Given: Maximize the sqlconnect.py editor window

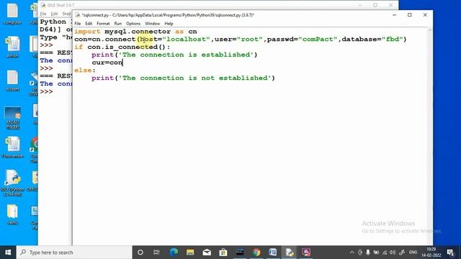Looking at the screenshot, I should click(x=410, y=14).
